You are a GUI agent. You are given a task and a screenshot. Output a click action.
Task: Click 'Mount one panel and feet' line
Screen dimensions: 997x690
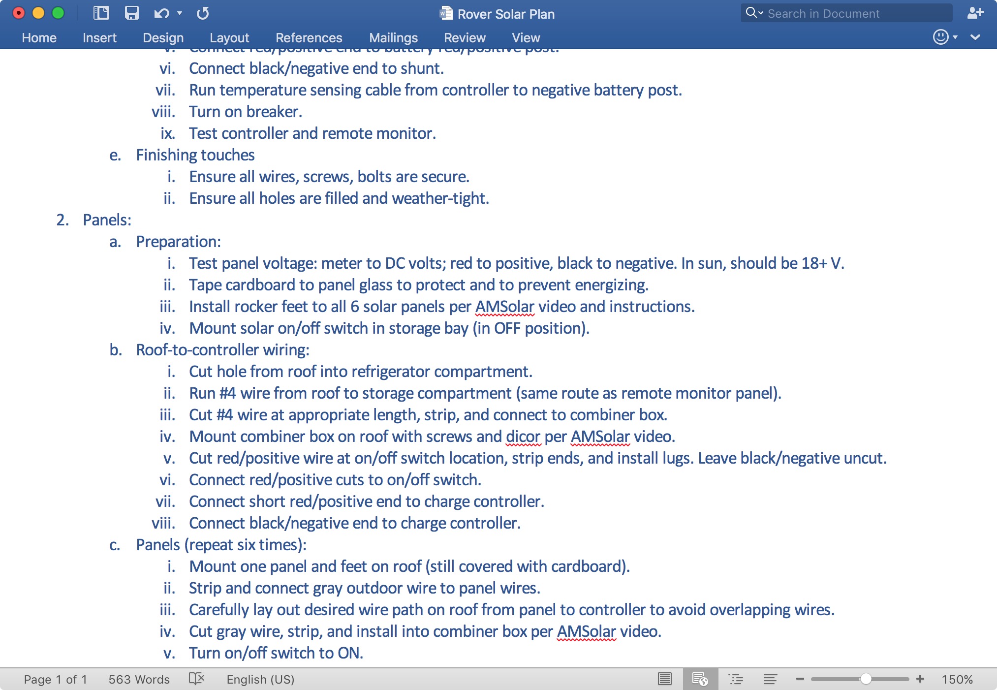click(409, 566)
